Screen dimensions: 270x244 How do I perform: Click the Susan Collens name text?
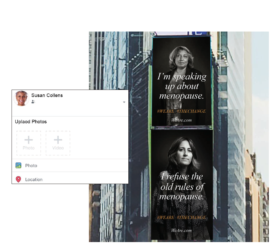click(47, 95)
